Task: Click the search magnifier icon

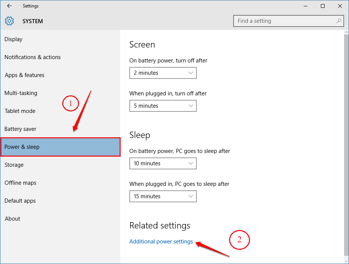Action: (339, 21)
